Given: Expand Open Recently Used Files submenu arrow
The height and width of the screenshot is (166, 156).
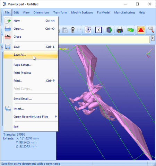Looking at the screenshot, I should [56, 117].
